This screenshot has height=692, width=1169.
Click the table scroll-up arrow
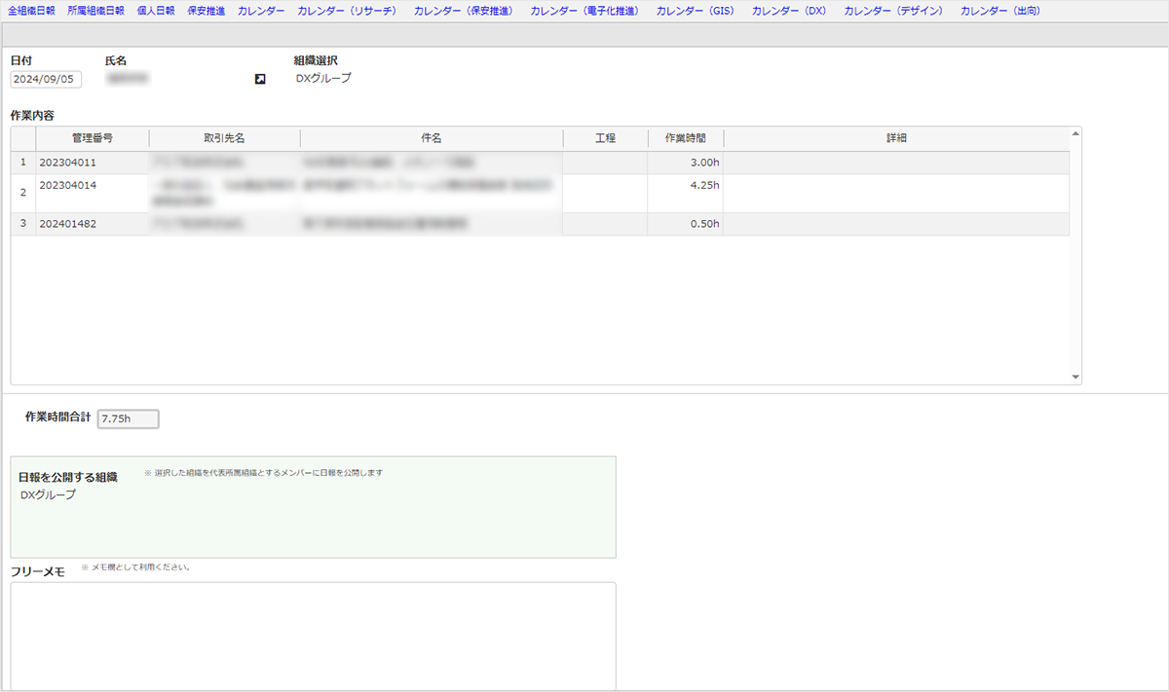point(1075,133)
